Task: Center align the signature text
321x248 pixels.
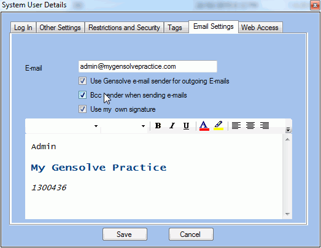Action: pos(250,126)
